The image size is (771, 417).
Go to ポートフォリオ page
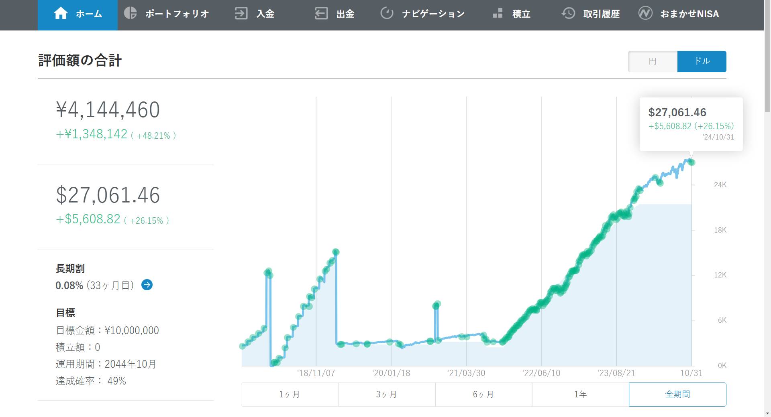[x=177, y=14]
